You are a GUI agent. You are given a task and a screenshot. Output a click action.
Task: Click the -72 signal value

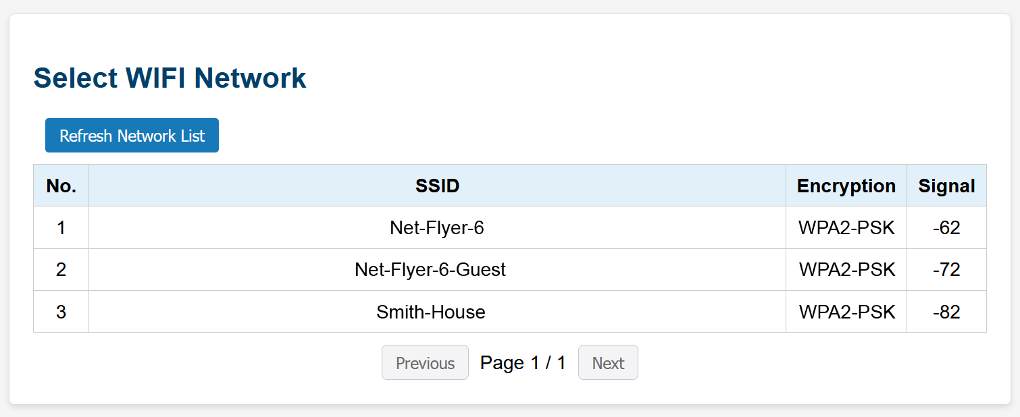pyautogui.click(x=946, y=270)
